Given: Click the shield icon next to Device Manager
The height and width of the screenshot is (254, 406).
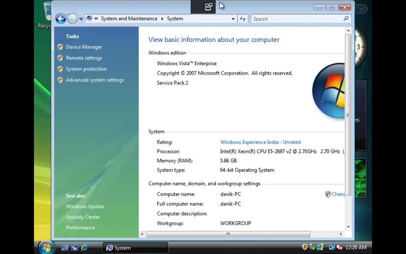Looking at the screenshot, I should [x=60, y=47].
